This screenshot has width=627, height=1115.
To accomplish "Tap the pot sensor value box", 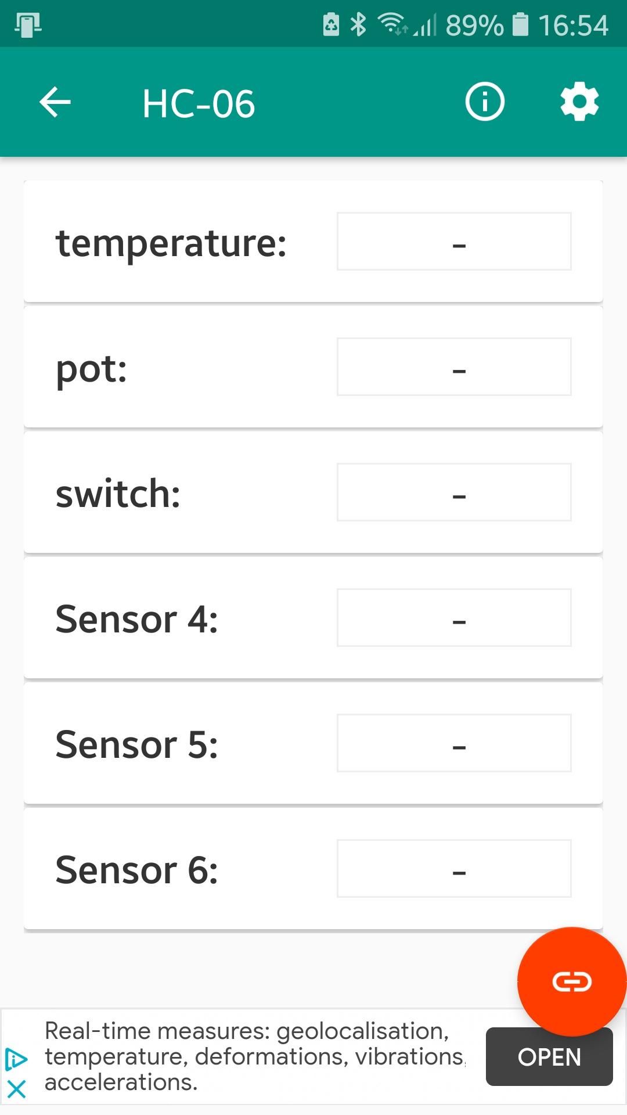I will coord(453,366).
